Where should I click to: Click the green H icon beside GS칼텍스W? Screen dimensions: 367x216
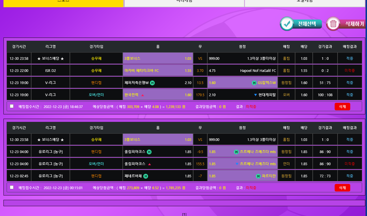(x=254, y=83)
